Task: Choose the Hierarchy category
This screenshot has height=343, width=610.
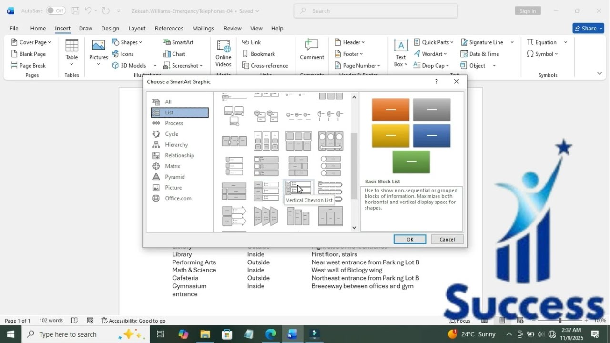Action: pyautogui.click(x=180, y=144)
